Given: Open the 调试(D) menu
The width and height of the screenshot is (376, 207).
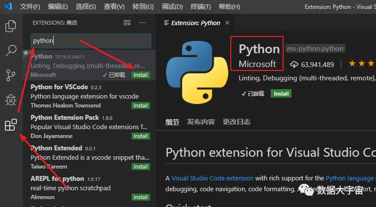Looking at the screenshot, I should tap(172, 6).
